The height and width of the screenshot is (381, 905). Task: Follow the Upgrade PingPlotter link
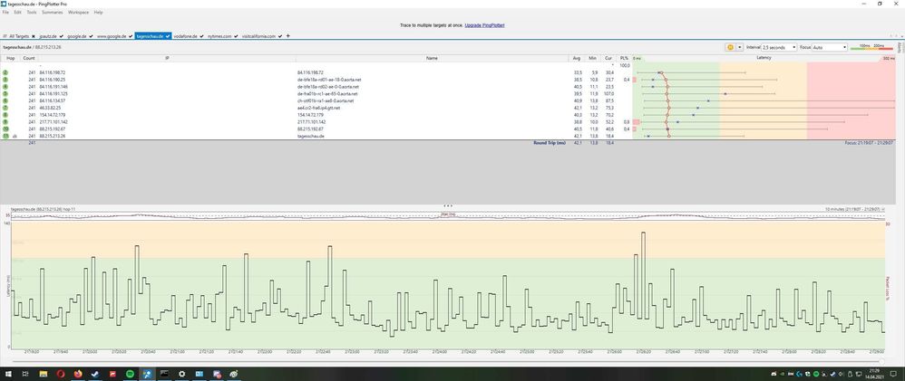pyautogui.click(x=485, y=25)
